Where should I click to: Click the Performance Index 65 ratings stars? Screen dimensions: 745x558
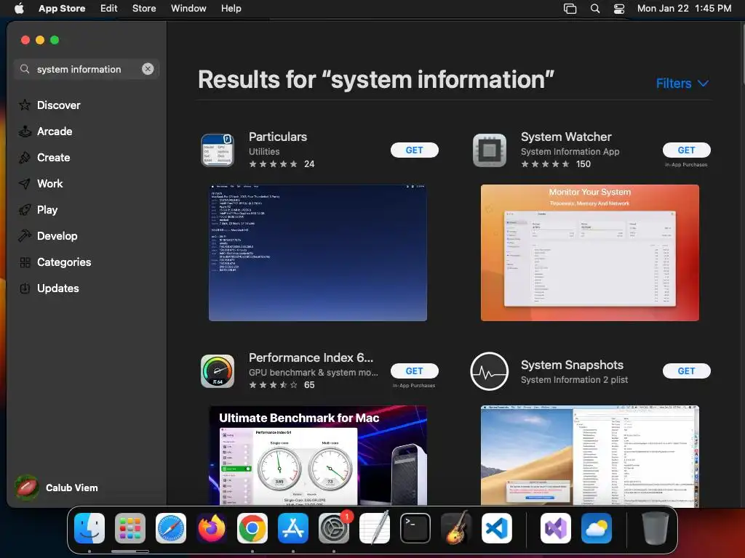(x=274, y=385)
